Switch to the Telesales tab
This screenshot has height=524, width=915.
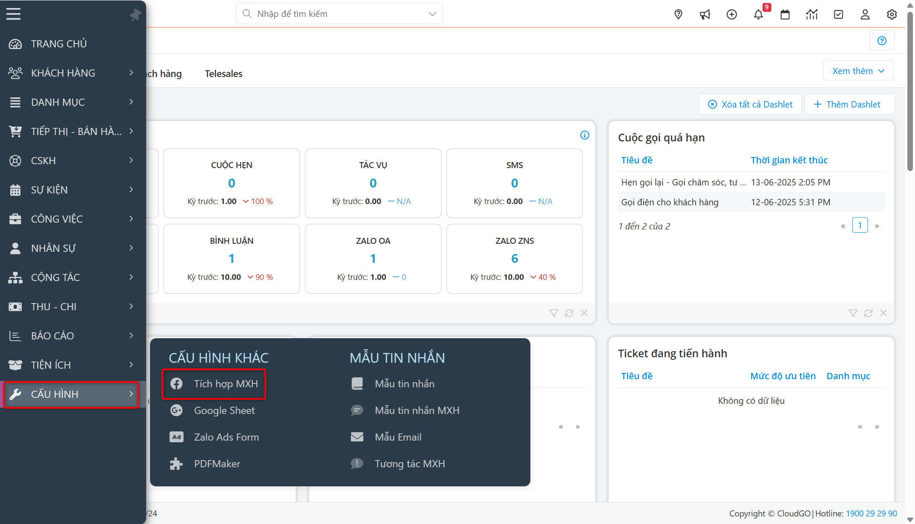pyautogui.click(x=223, y=74)
